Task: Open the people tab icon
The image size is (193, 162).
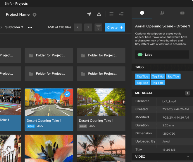Action: coord(162,13)
